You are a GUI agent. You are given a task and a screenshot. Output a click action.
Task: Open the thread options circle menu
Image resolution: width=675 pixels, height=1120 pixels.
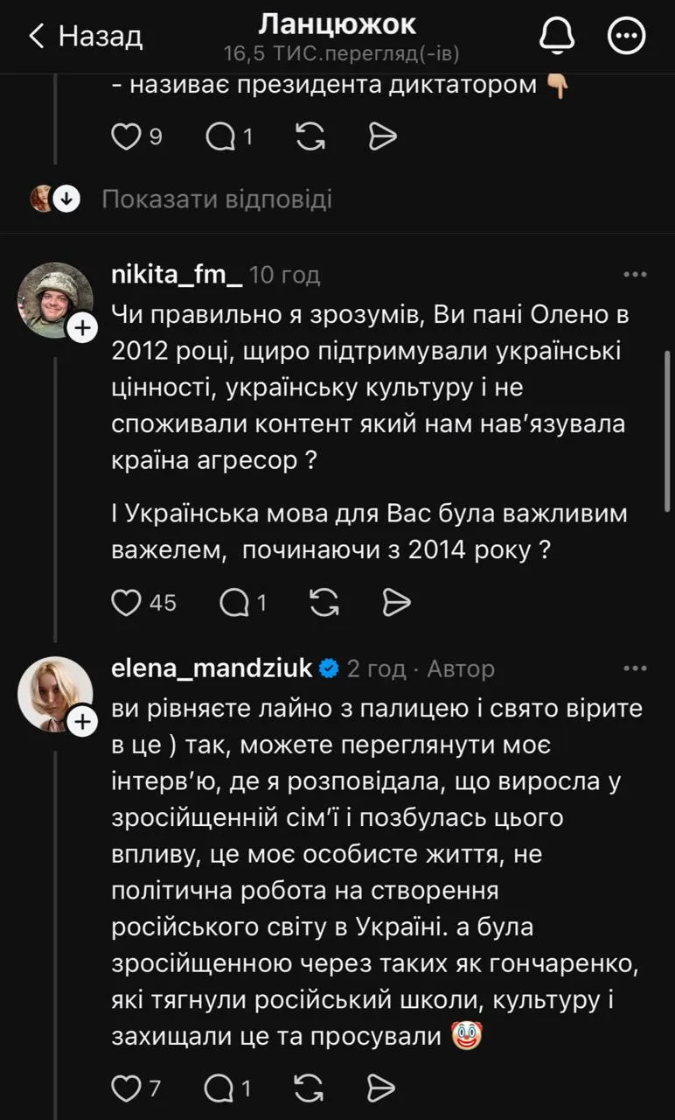[x=626, y=36]
